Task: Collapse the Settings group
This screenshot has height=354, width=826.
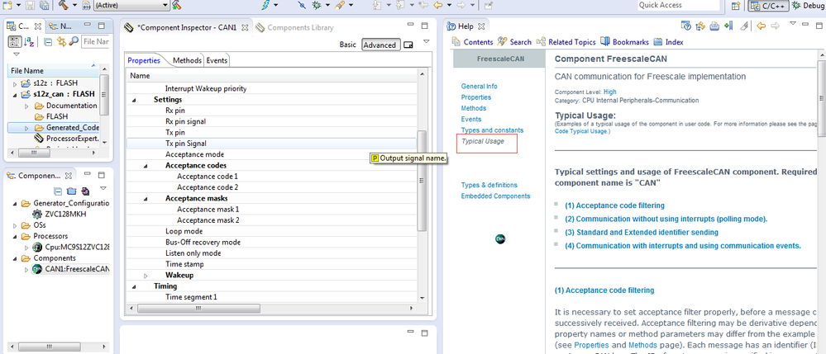Action: (133, 99)
